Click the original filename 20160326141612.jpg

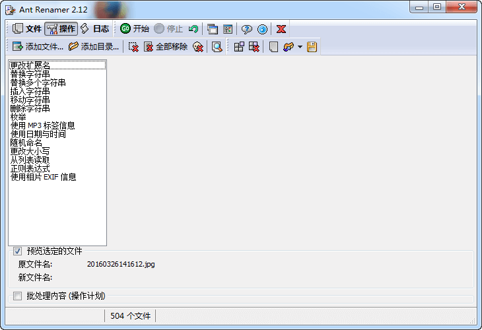click(121, 264)
